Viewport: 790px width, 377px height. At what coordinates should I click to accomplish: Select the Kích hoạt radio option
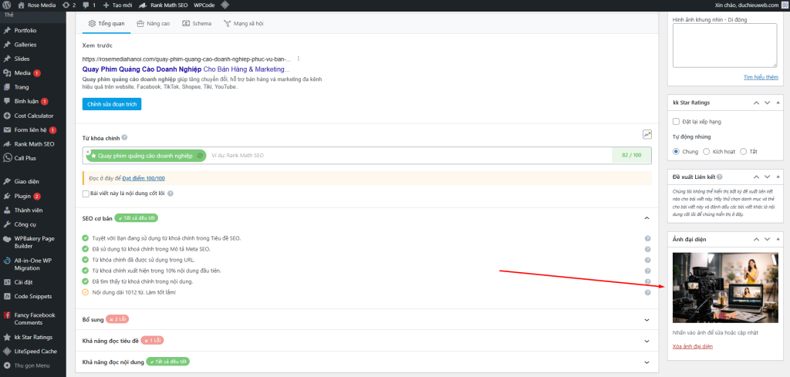(707, 151)
